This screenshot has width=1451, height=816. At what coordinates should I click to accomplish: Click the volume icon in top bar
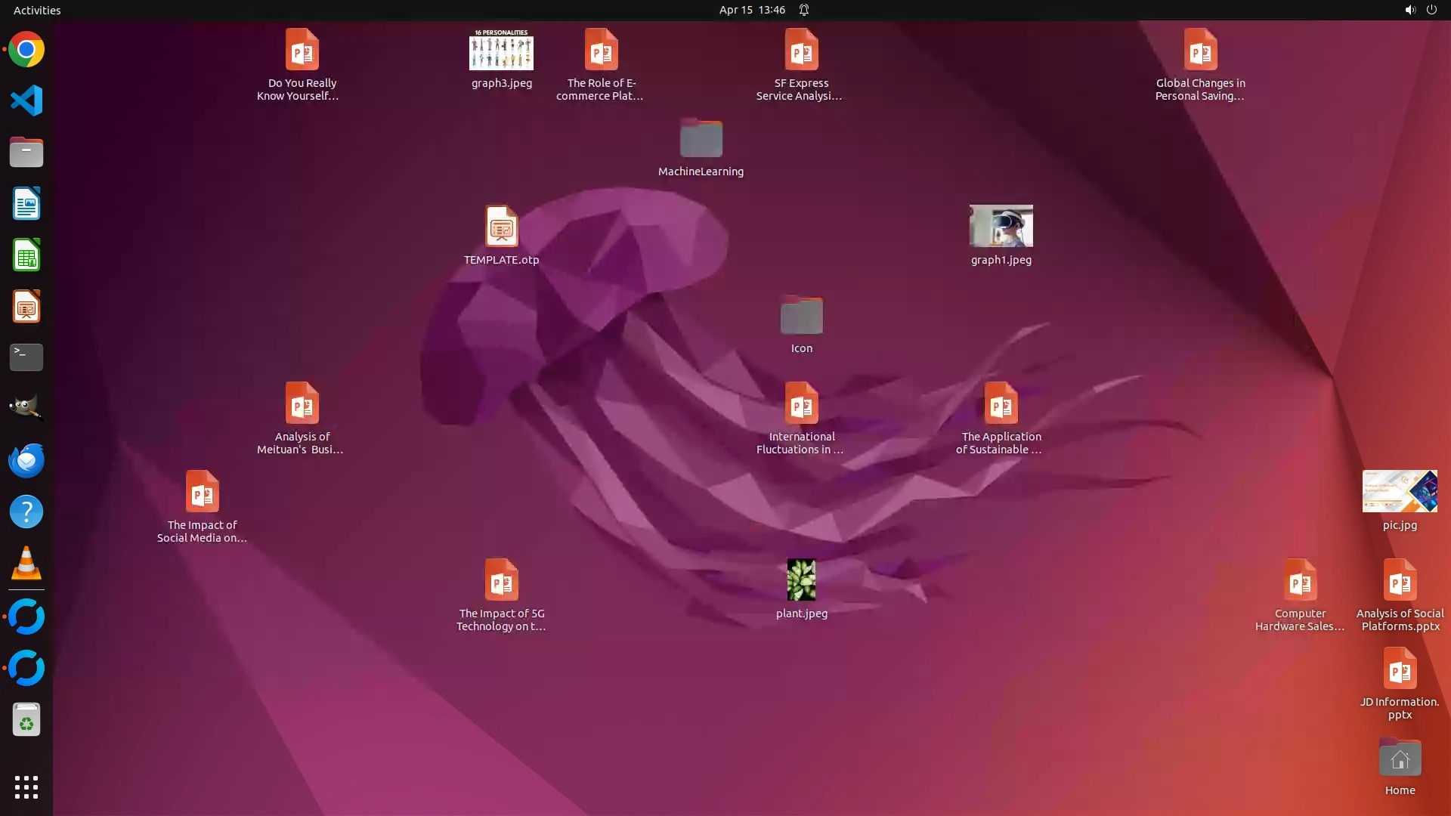point(1409,10)
